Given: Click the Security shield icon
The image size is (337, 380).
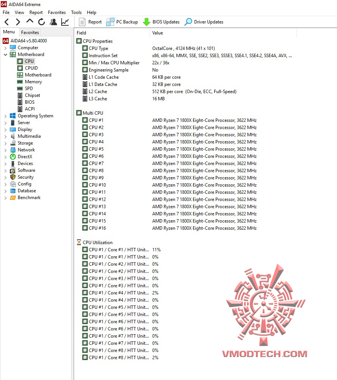Looking at the screenshot, I should (13, 177).
